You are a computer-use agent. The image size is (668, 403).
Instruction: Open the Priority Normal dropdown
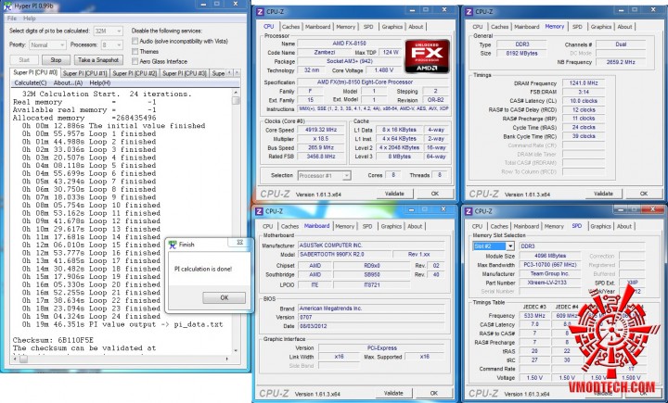pos(47,44)
